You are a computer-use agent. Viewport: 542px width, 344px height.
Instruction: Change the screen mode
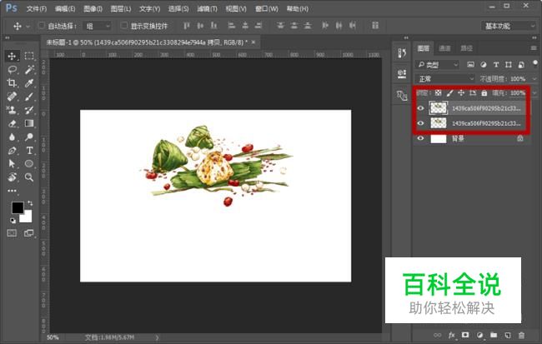(29, 233)
